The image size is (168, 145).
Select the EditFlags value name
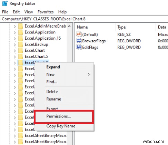(90, 48)
